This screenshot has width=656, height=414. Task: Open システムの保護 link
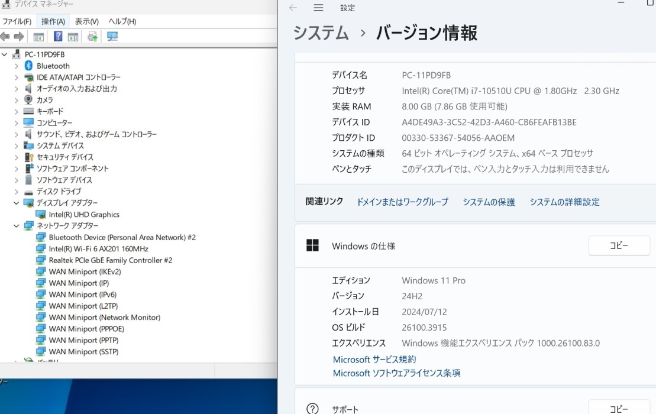[x=489, y=202]
